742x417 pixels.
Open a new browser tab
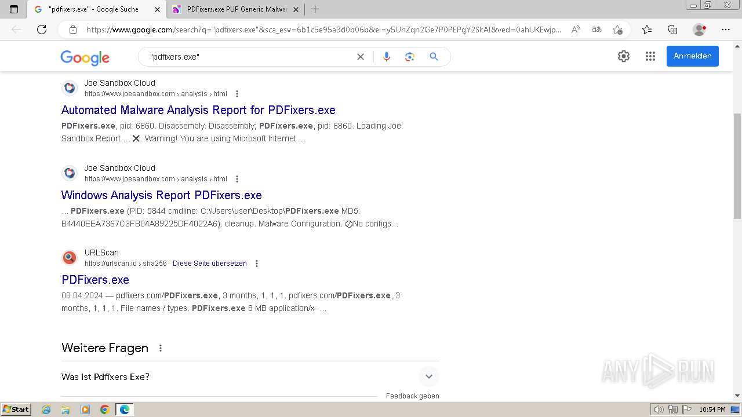(315, 9)
